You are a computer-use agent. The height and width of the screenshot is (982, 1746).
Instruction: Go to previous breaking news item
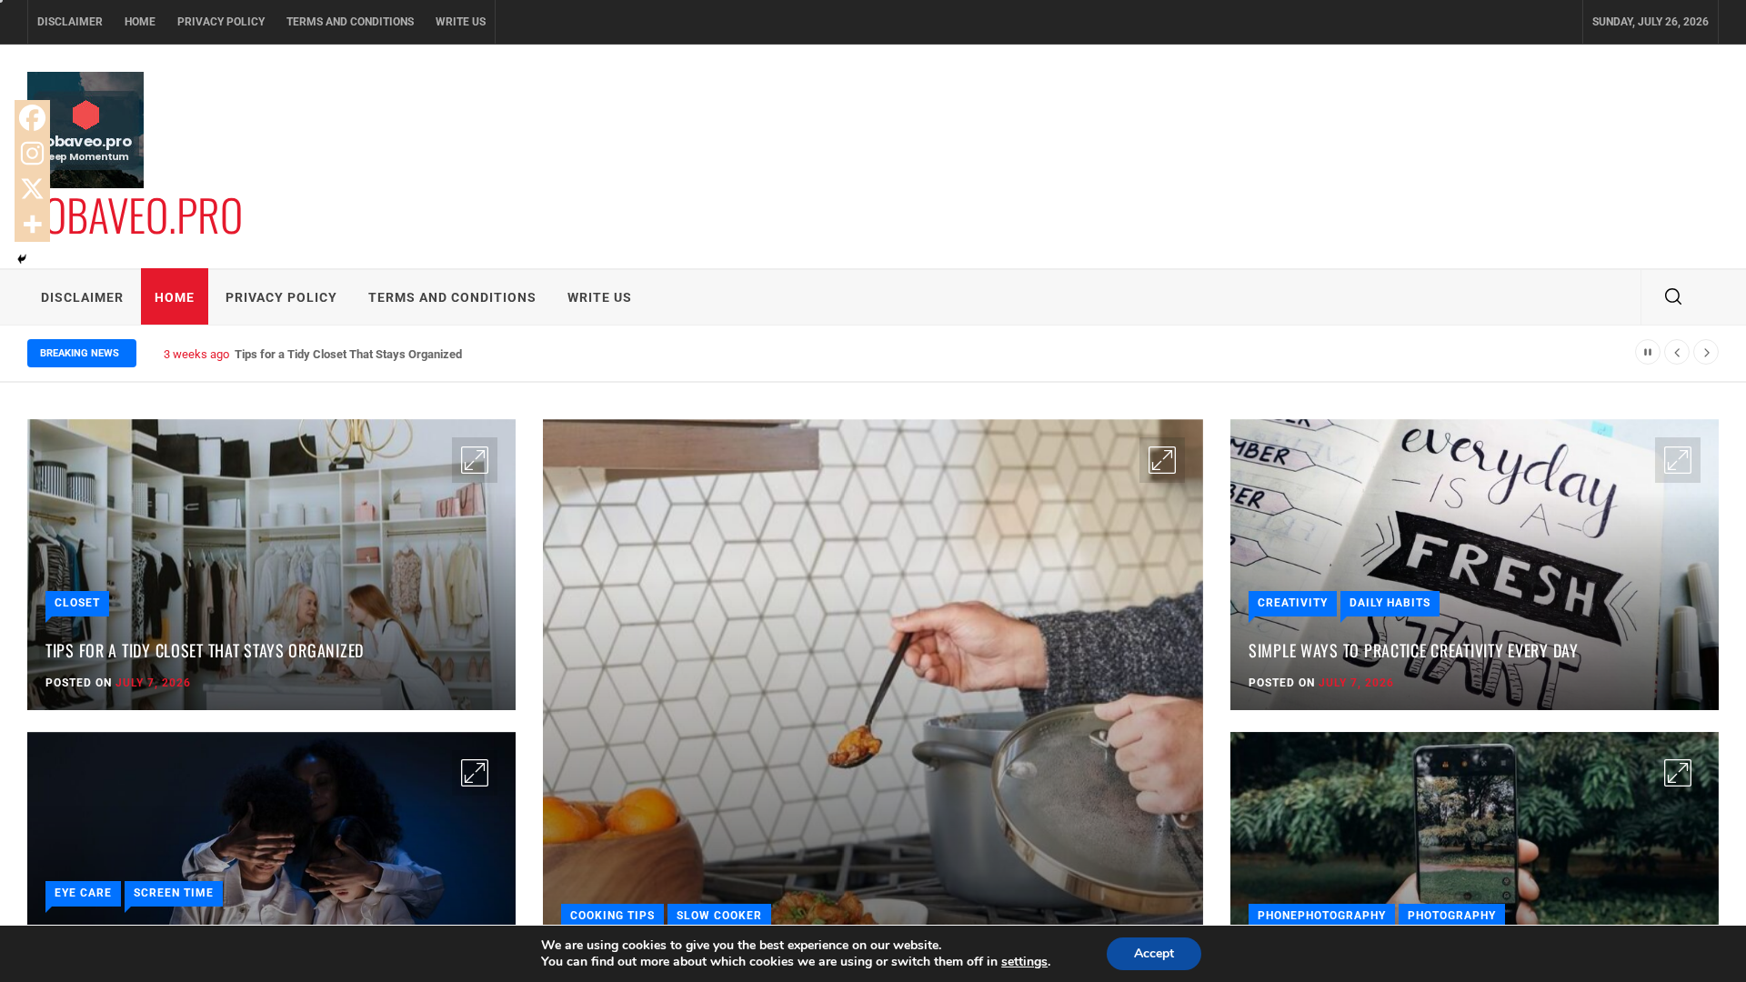[x=1676, y=352]
